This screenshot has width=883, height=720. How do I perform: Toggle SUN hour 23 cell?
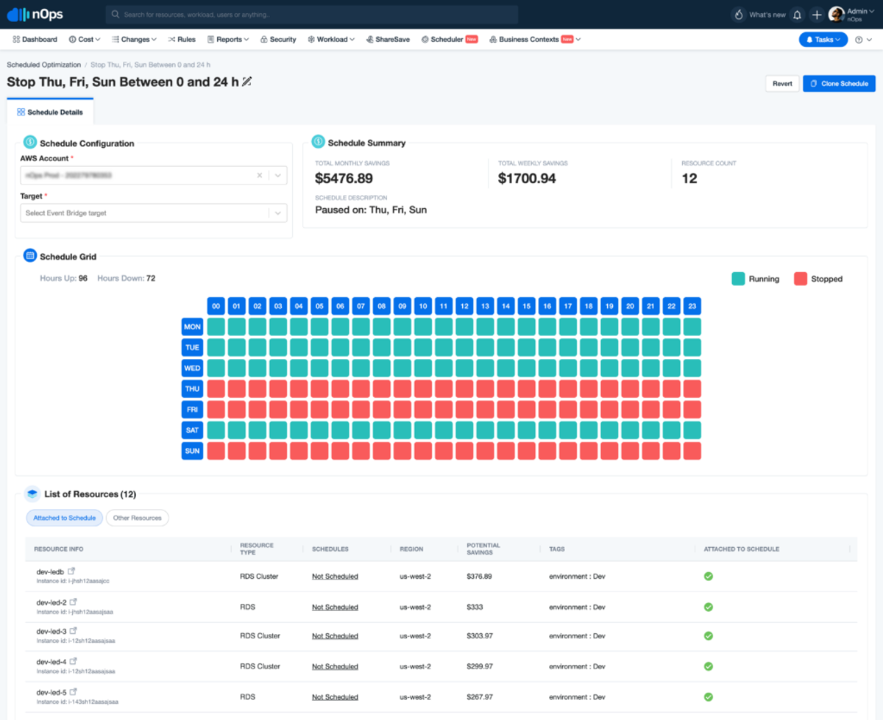692,451
